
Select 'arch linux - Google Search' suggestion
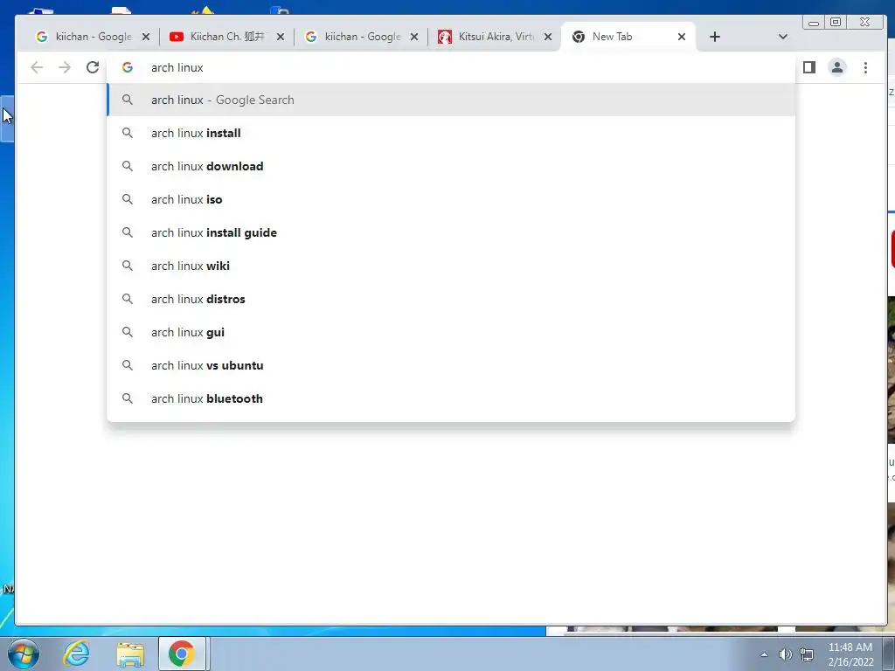(x=451, y=100)
